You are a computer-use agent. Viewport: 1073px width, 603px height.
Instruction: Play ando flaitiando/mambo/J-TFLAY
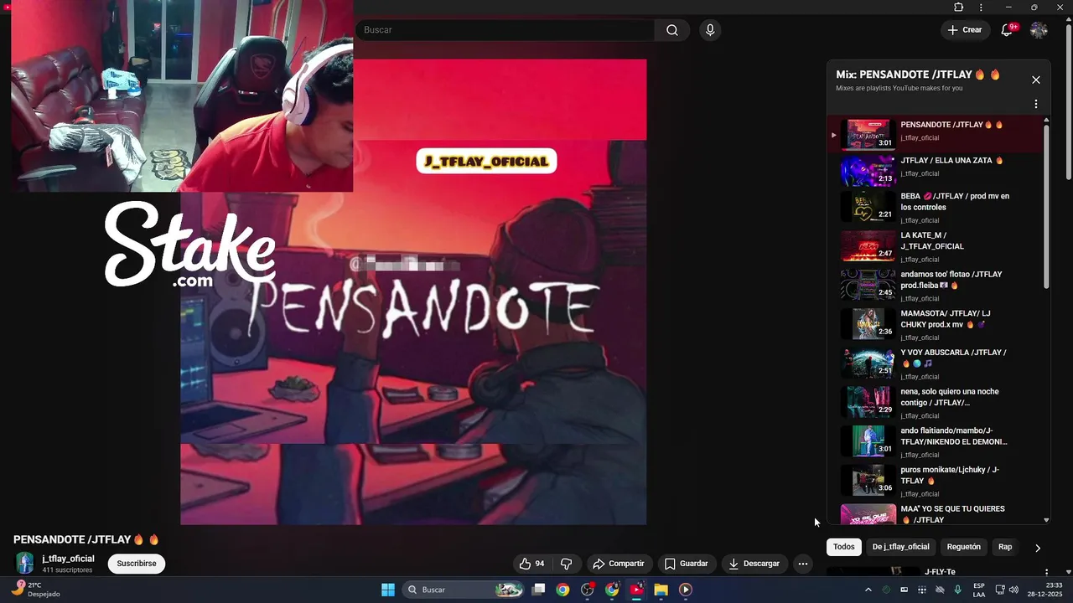point(936,442)
